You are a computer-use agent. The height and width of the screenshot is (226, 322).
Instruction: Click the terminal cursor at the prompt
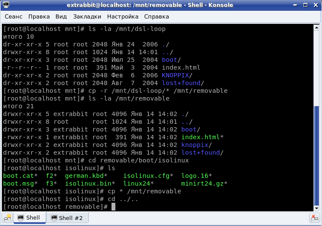click(x=114, y=207)
